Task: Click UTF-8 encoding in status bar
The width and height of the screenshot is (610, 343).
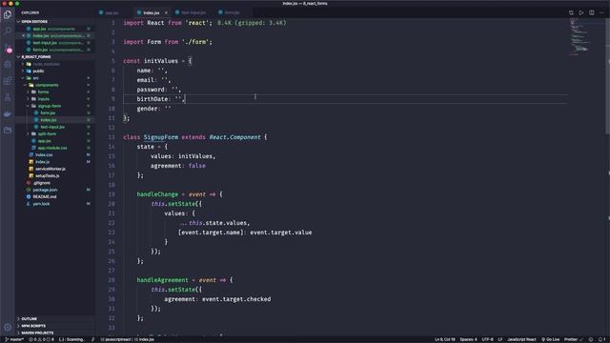Action: click(x=487, y=339)
